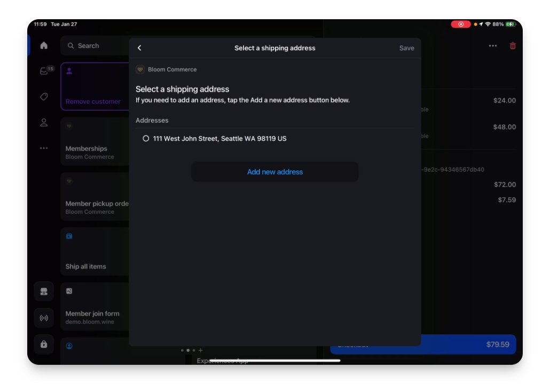550x384 pixels.
Task: Tap Remove customer tile
Action: pyautogui.click(x=96, y=86)
